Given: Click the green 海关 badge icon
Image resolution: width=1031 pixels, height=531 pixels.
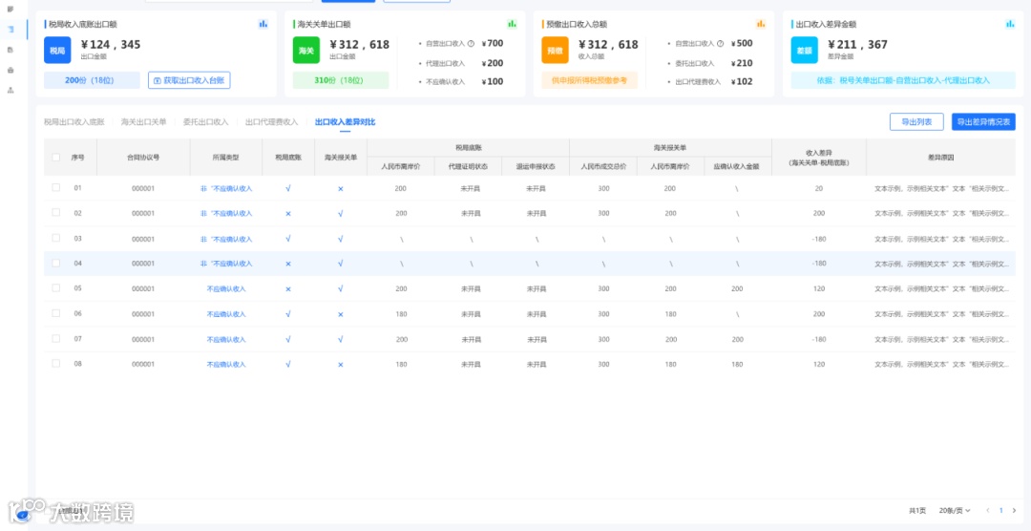Looking at the screenshot, I should tap(305, 50).
